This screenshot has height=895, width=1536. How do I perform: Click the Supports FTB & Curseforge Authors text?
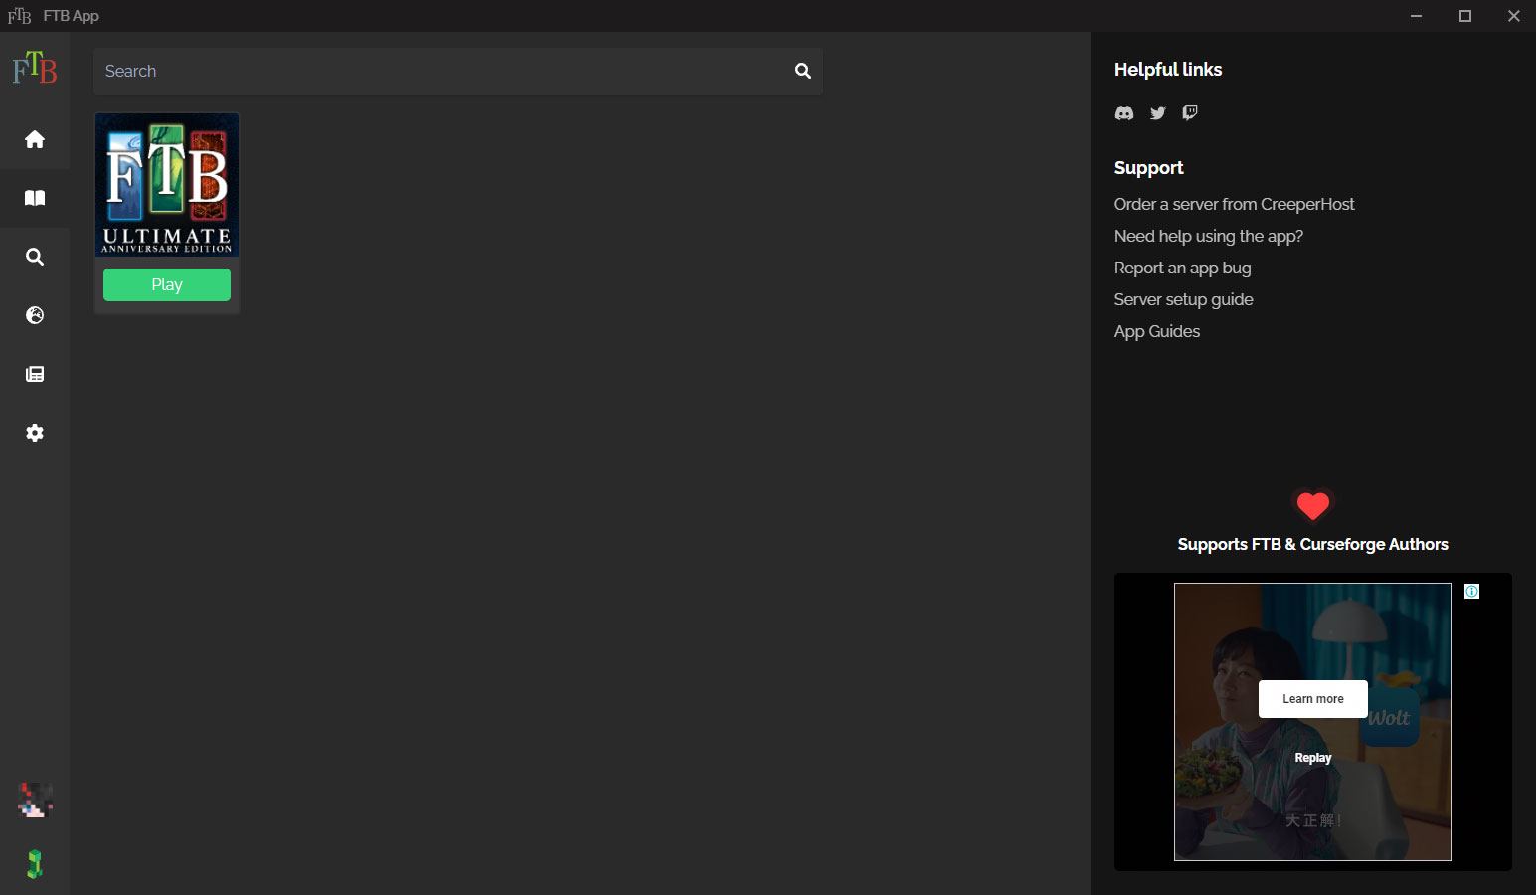(1313, 544)
